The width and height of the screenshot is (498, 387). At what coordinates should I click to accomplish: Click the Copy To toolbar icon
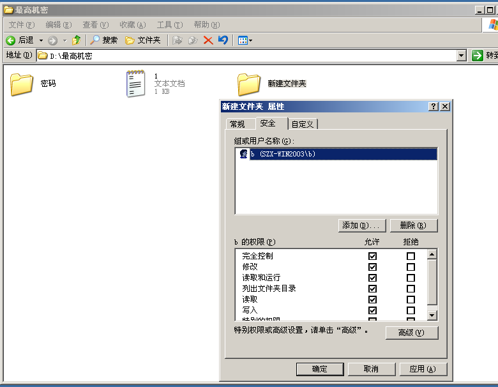(193, 40)
